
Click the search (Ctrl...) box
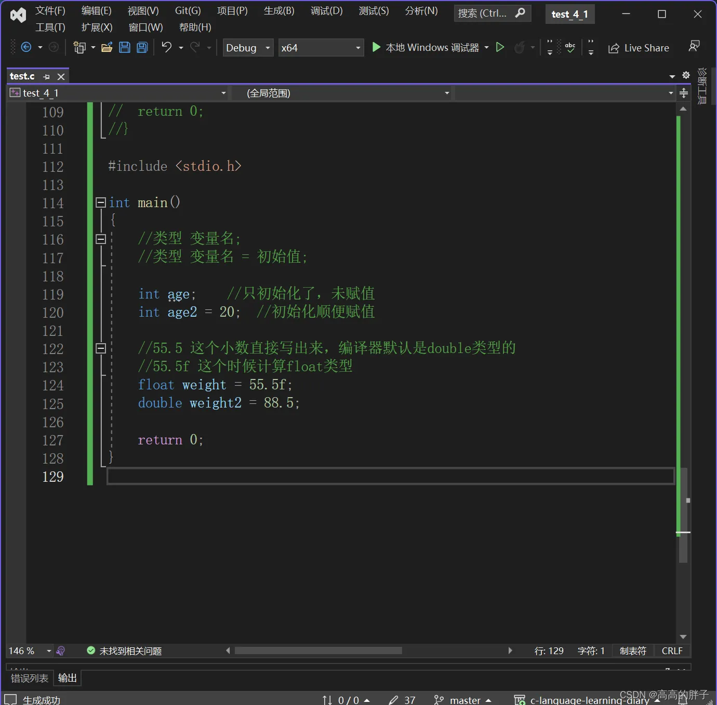(493, 13)
